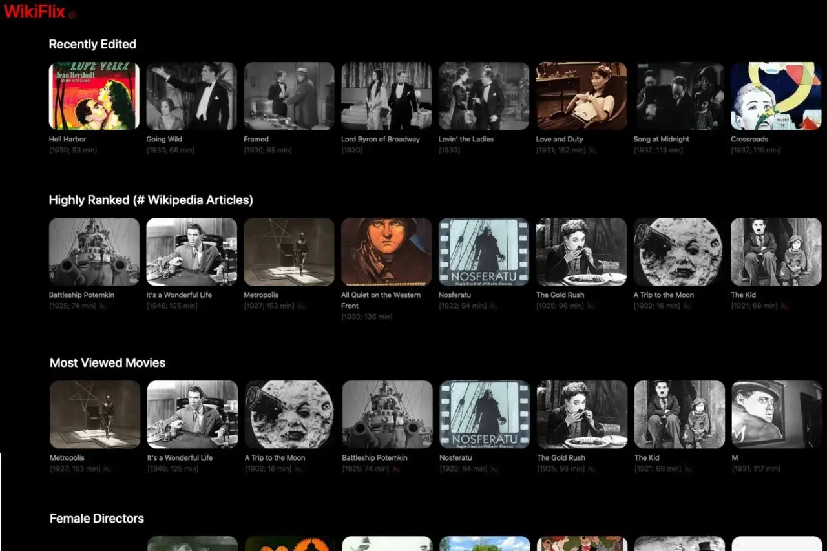Viewport: 827px width, 551px height.
Task: Click the movie title M
Action: pos(734,457)
